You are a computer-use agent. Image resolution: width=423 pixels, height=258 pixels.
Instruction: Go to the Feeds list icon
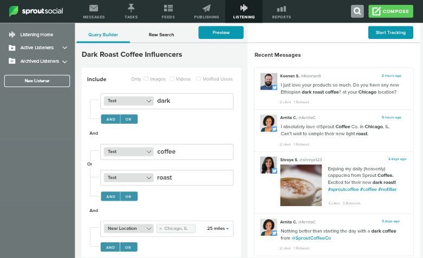[168, 9]
